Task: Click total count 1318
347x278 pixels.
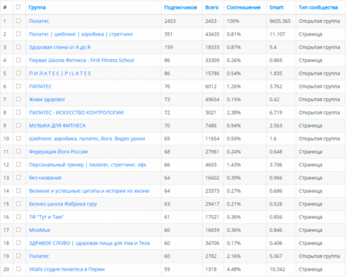Action: 211,269
